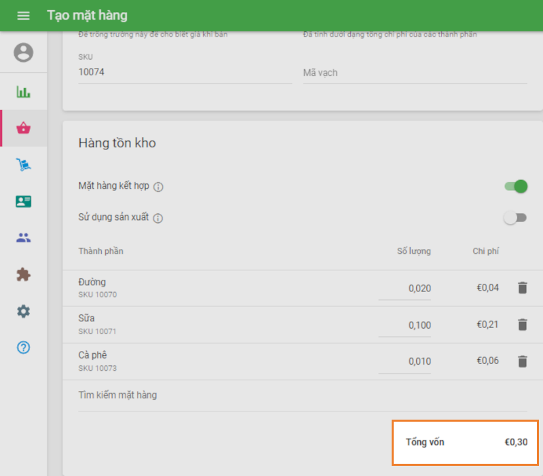Enable the Sử dụng sản xuất toggle
The image size is (543, 476).
click(515, 218)
